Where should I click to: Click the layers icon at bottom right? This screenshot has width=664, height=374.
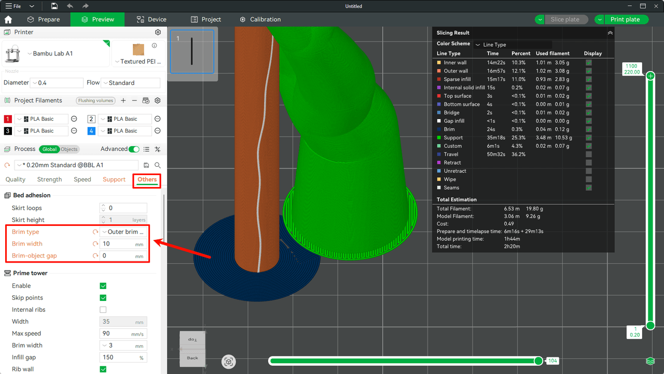pos(651,361)
